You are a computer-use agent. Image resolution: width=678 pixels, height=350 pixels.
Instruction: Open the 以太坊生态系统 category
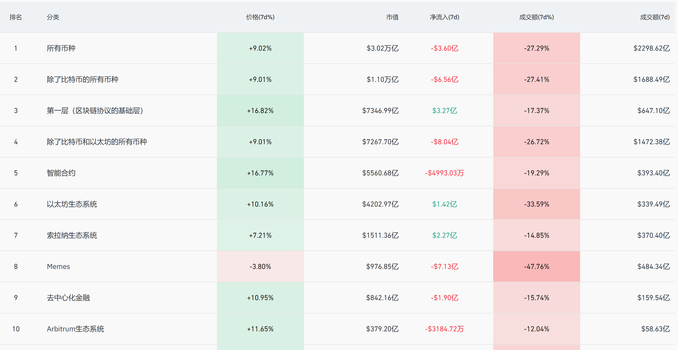[x=72, y=204]
